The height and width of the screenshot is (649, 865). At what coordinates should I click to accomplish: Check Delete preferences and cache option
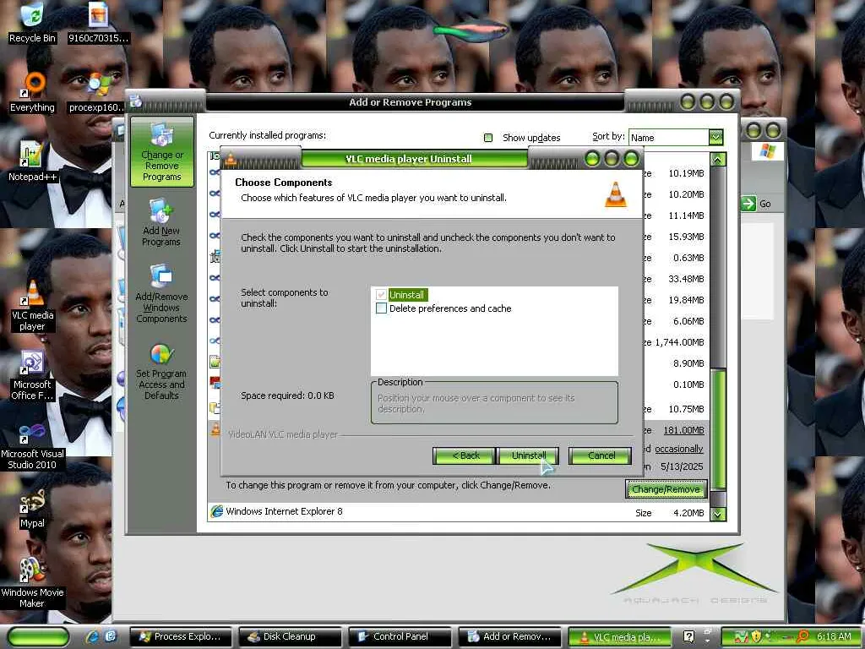tap(381, 308)
